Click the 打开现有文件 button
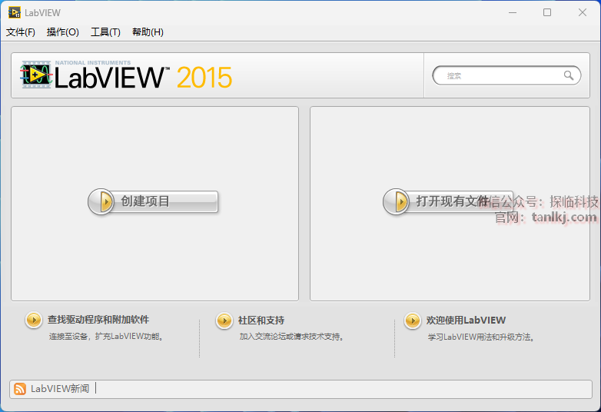 tap(448, 201)
